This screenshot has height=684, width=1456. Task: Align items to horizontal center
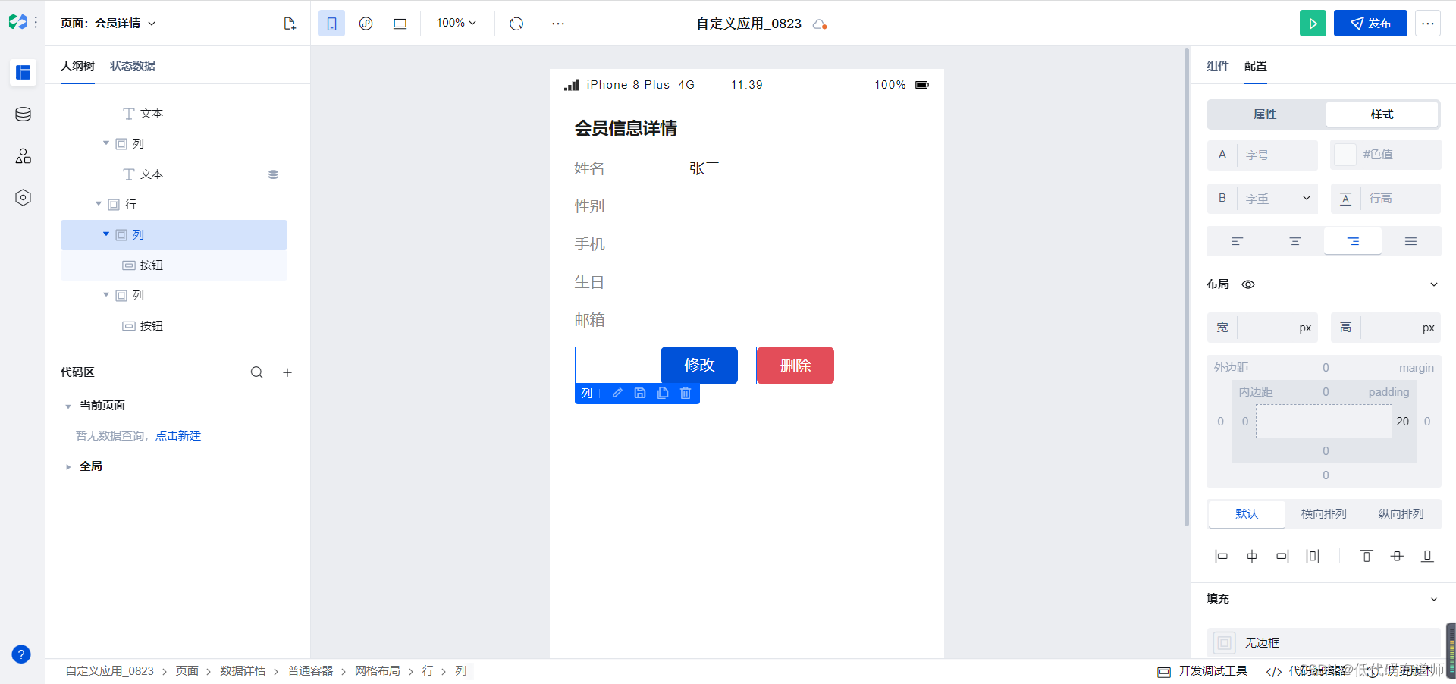[x=1252, y=556]
